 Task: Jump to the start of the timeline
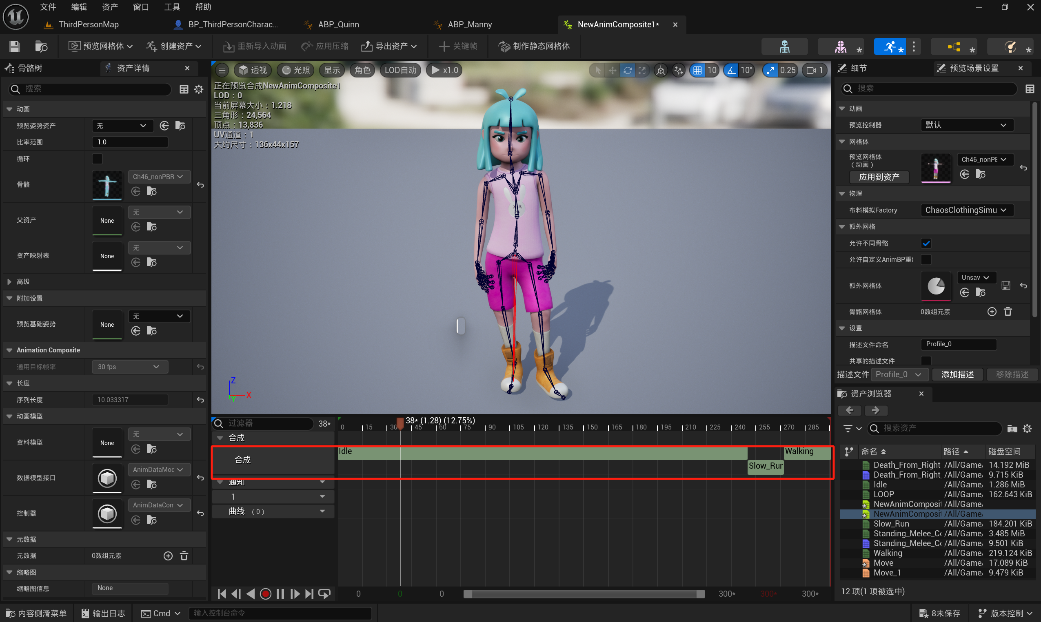click(x=222, y=593)
